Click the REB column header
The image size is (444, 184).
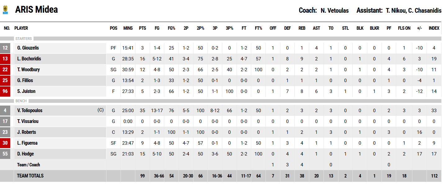point(302,28)
